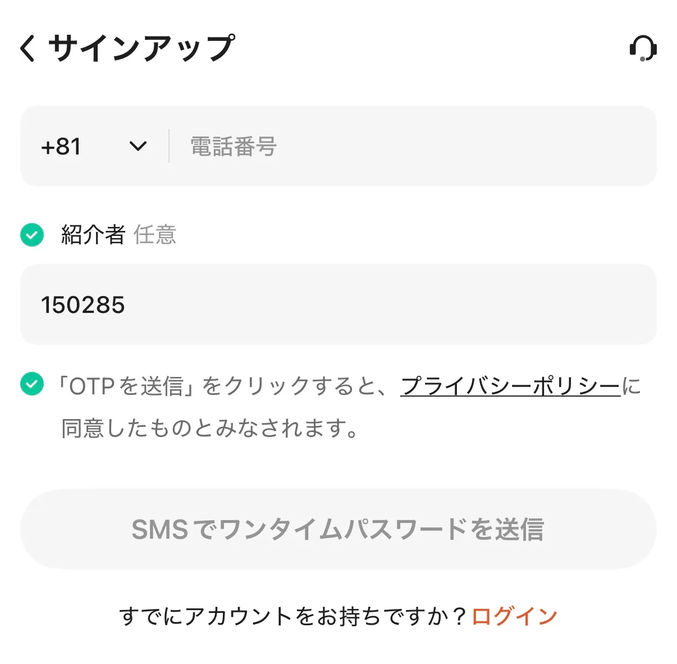Select the 任意 label beside 紹介者
This screenshot has width=677, height=664.
point(155,234)
